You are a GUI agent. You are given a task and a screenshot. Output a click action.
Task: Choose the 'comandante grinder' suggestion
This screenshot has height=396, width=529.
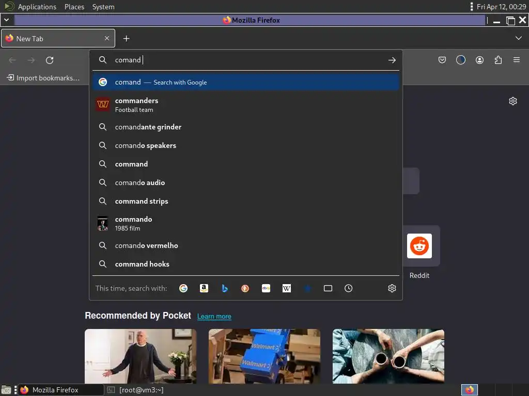coord(245,127)
